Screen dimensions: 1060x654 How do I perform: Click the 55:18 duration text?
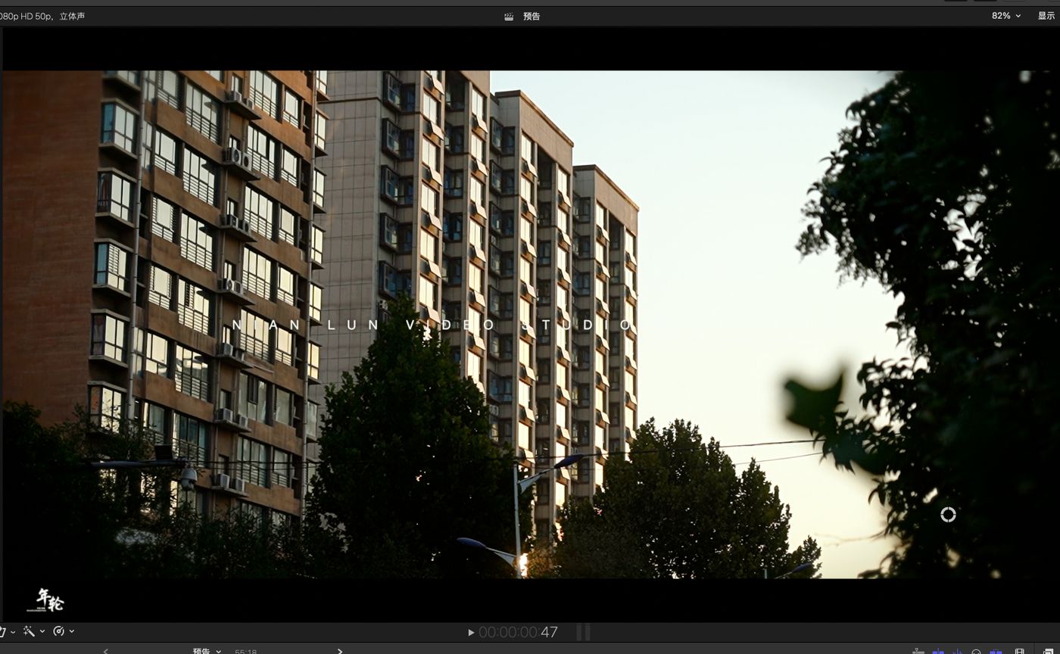coord(245,651)
